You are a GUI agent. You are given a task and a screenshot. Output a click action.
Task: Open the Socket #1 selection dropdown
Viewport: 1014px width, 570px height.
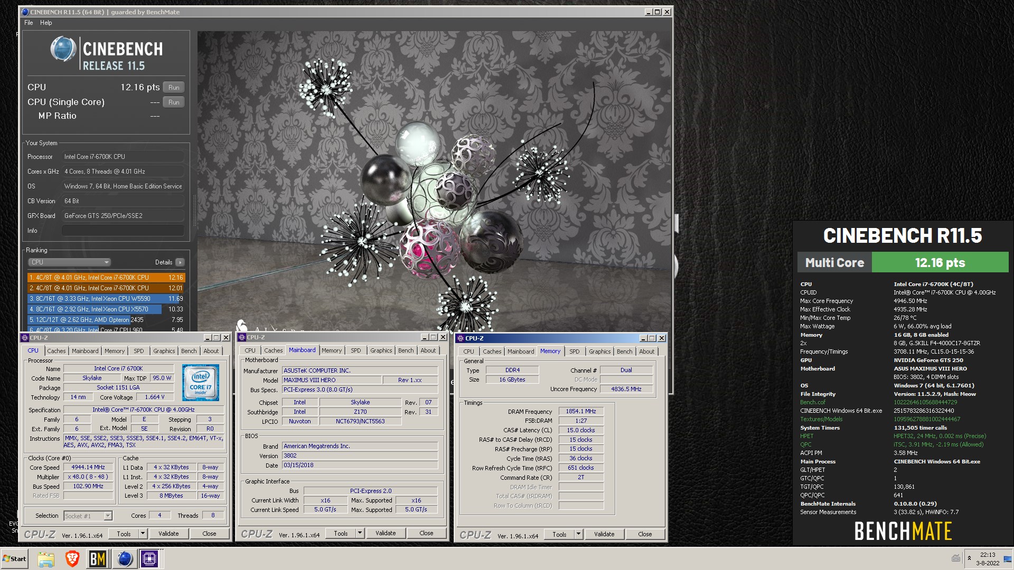point(88,516)
